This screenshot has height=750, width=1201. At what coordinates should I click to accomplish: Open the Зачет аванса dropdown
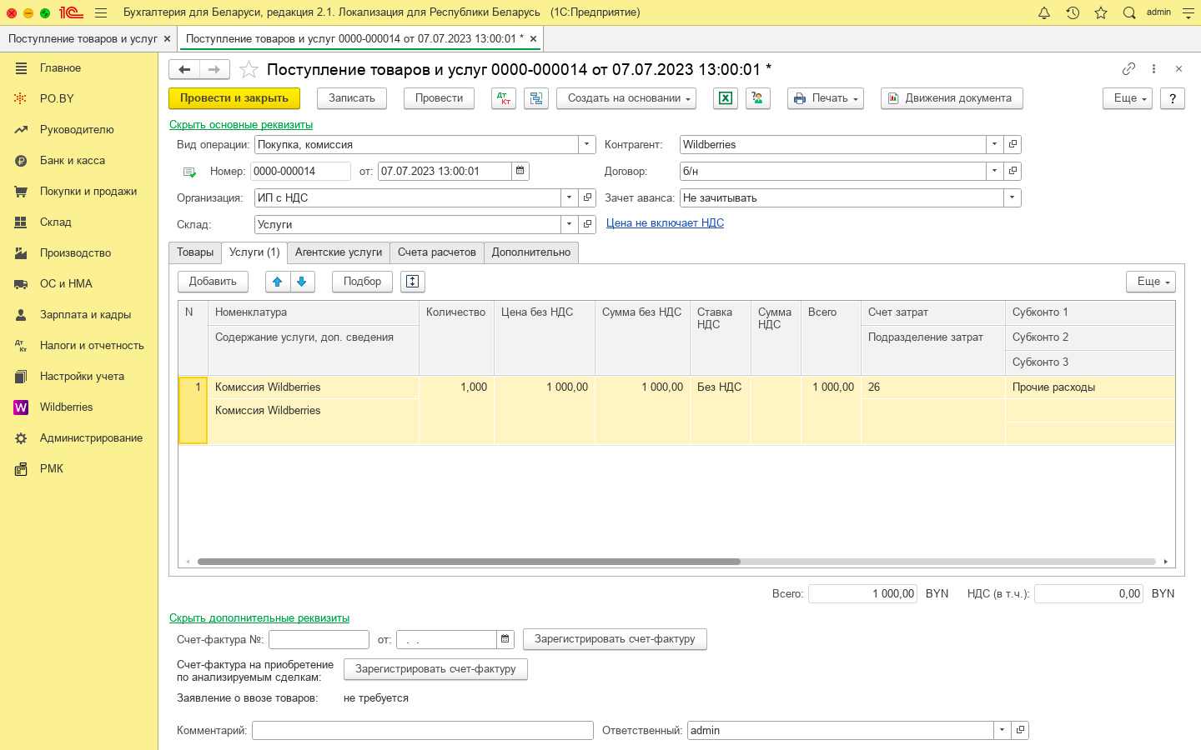coord(1012,197)
